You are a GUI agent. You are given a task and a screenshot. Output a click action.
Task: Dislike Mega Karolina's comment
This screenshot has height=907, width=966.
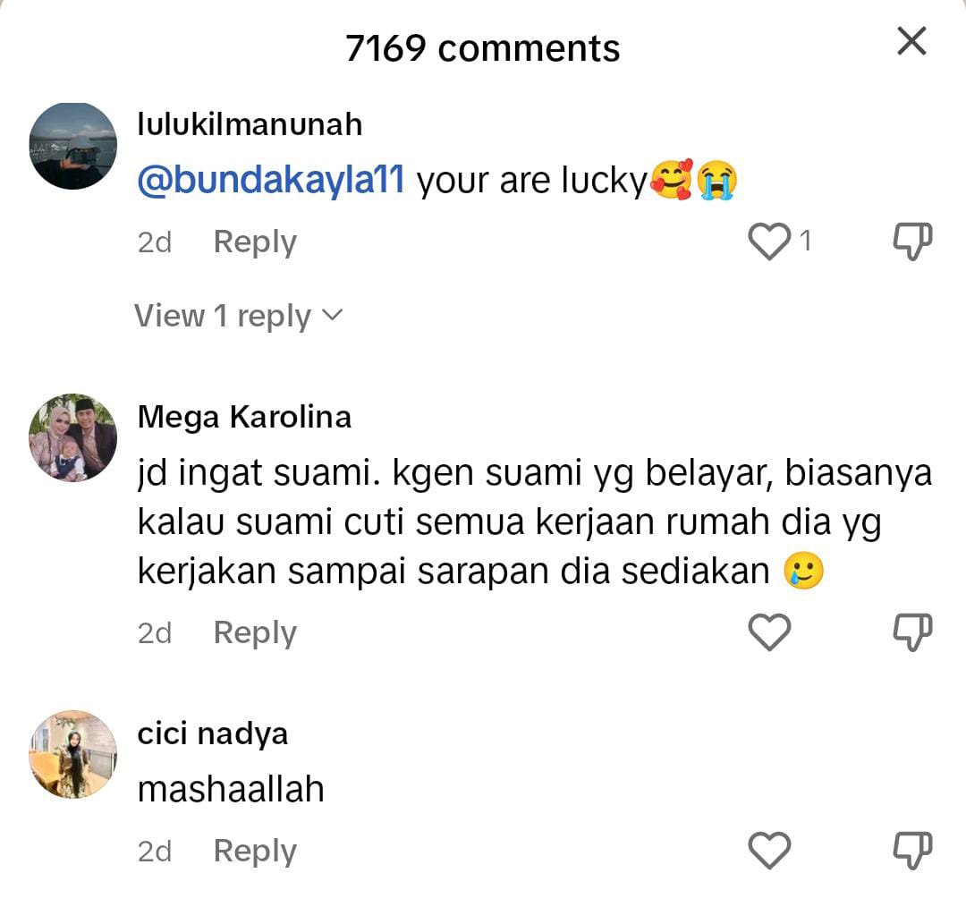tap(912, 632)
